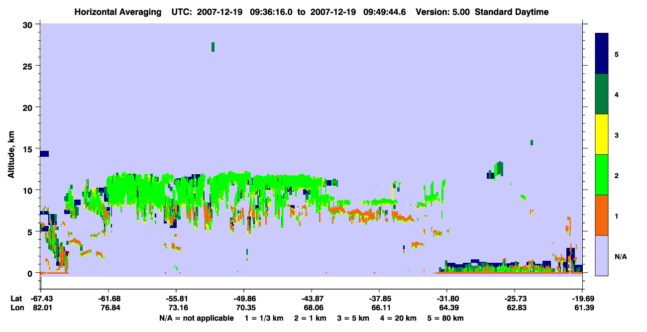The width and height of the screenshot is (647, 332).
Task: Click the isolated dark blue feature near 14 km altitude
Action: click(44, 153)
